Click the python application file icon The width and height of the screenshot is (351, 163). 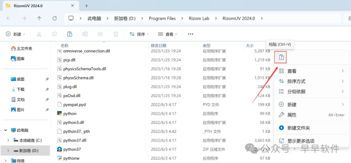[59, 113]
